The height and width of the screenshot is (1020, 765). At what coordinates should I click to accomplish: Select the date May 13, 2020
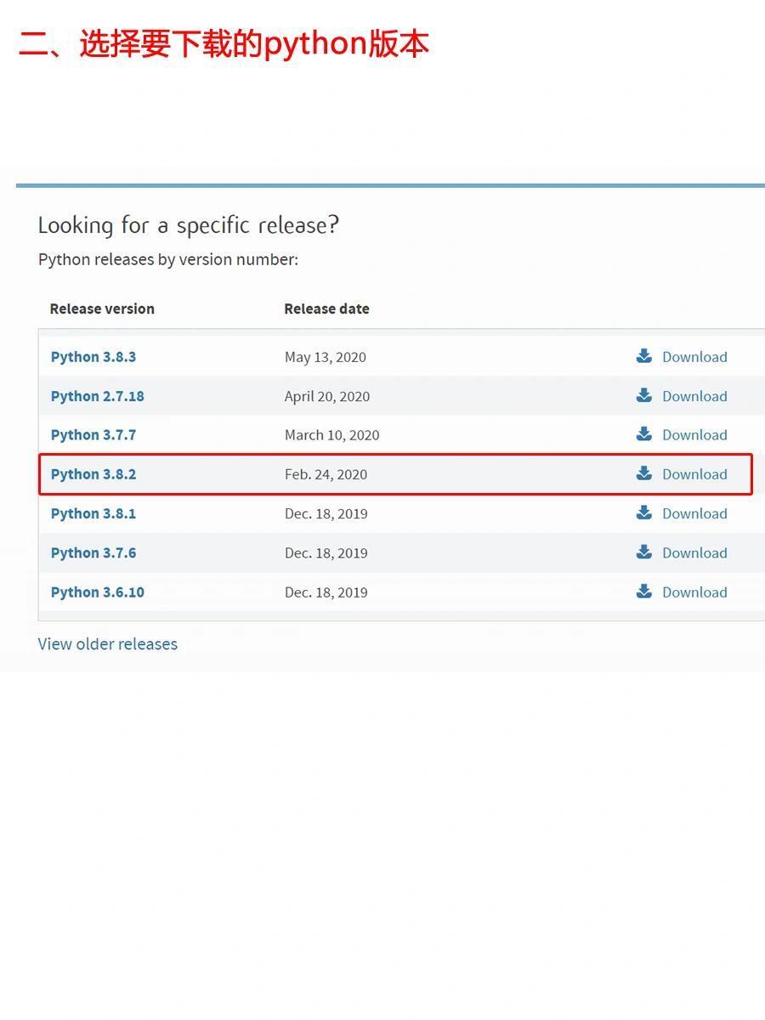326,357
